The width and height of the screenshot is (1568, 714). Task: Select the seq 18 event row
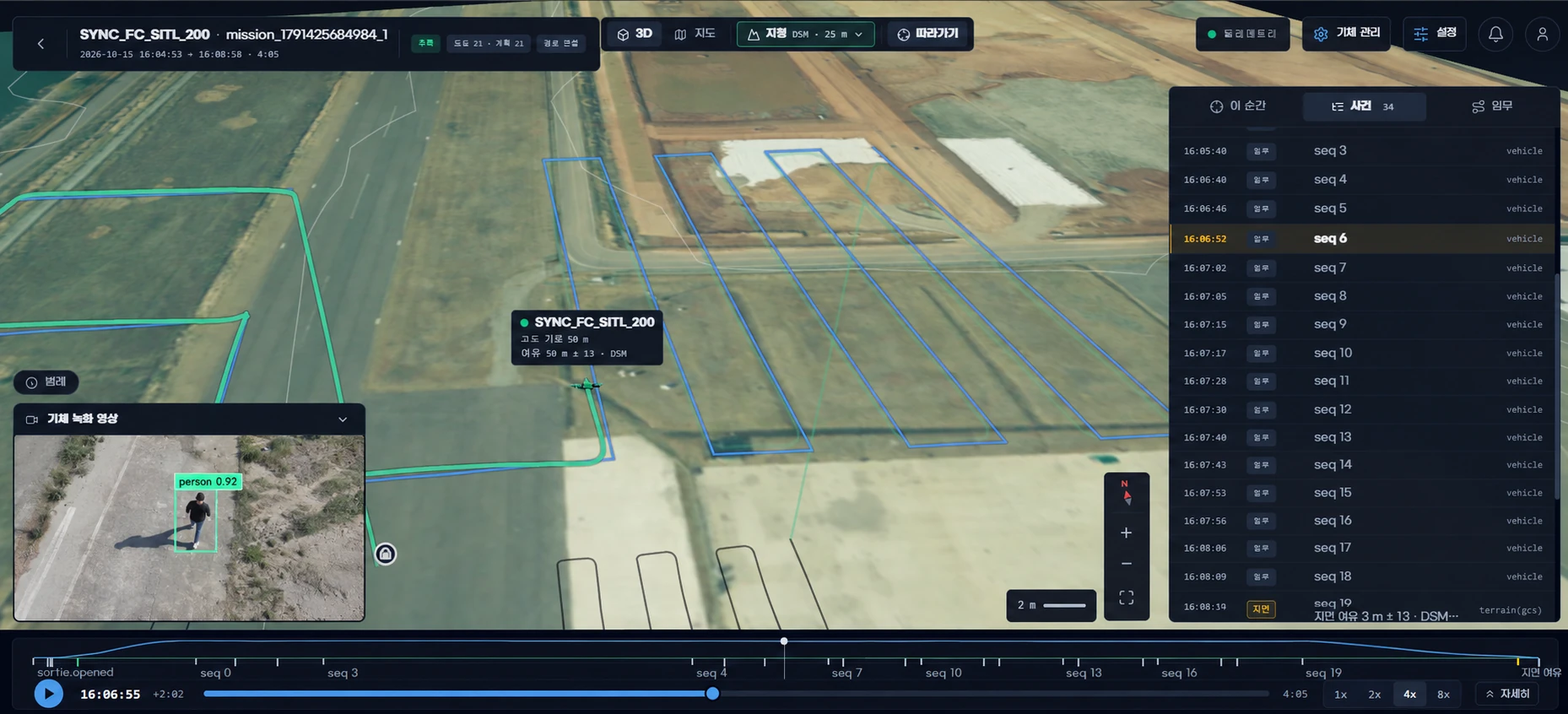click(1362, 577)
